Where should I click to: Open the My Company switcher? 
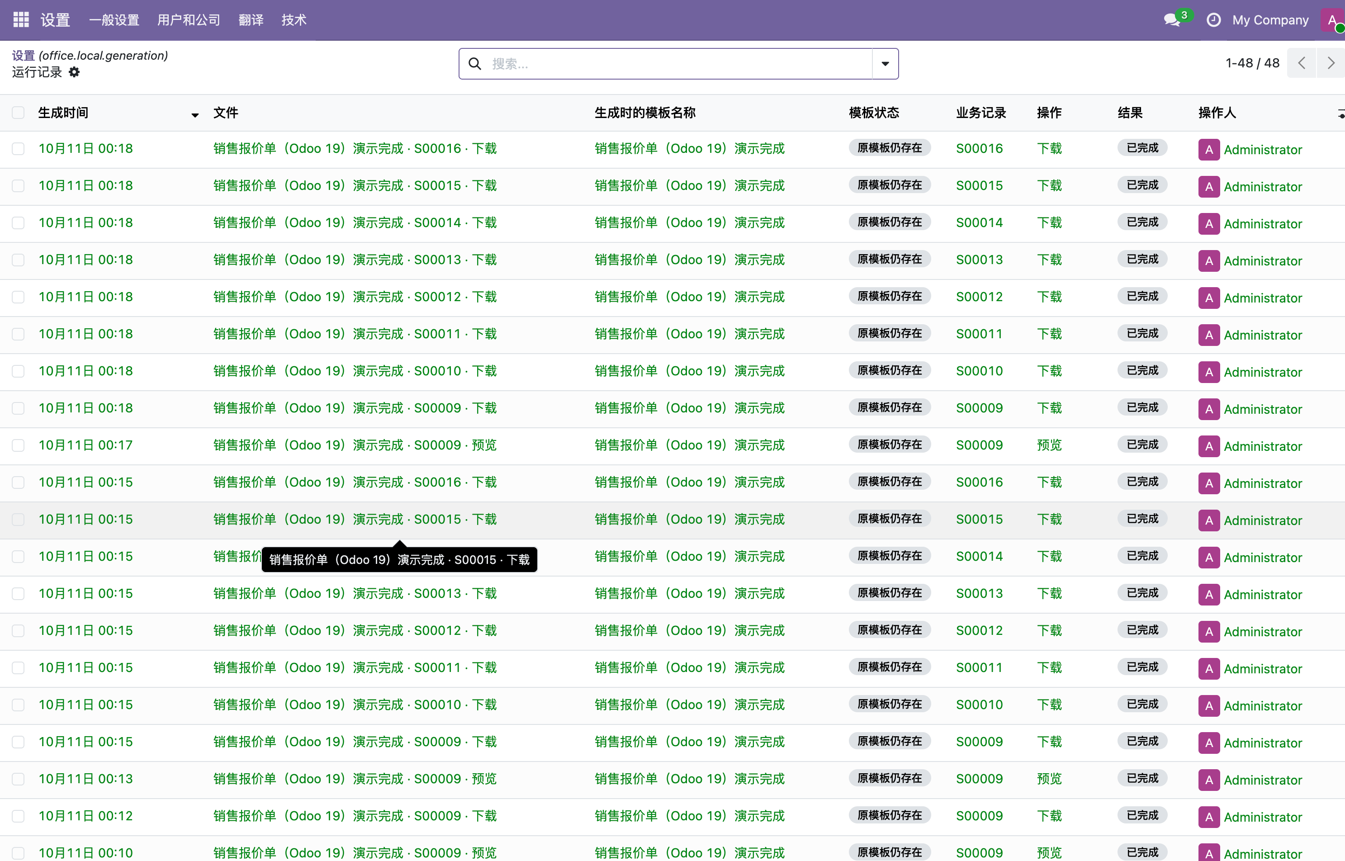click(1270, 20)
